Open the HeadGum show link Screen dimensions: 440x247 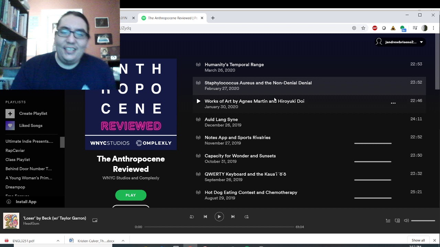31,224
